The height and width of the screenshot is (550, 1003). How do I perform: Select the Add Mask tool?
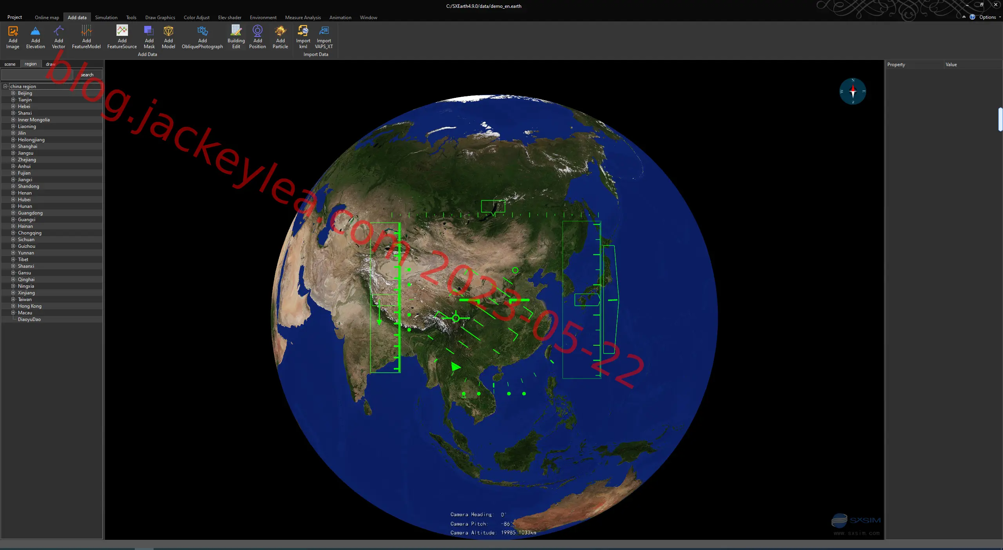pyautogui.click(x=149, y=37)
